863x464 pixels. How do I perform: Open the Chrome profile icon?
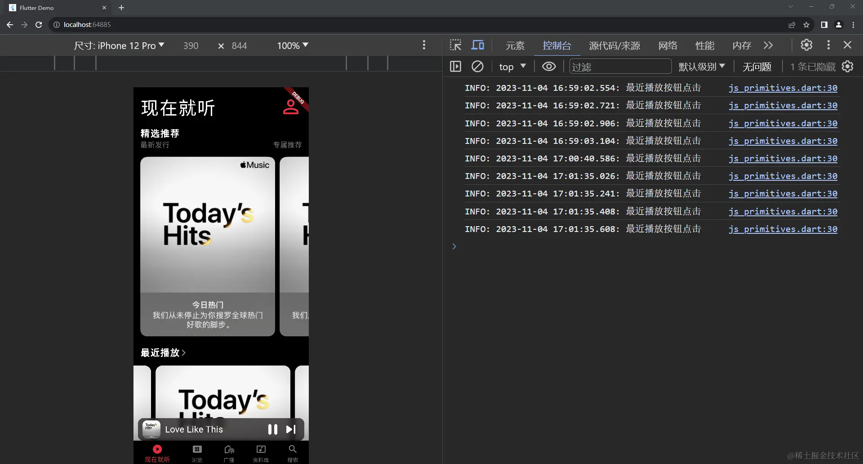(839, 25)
